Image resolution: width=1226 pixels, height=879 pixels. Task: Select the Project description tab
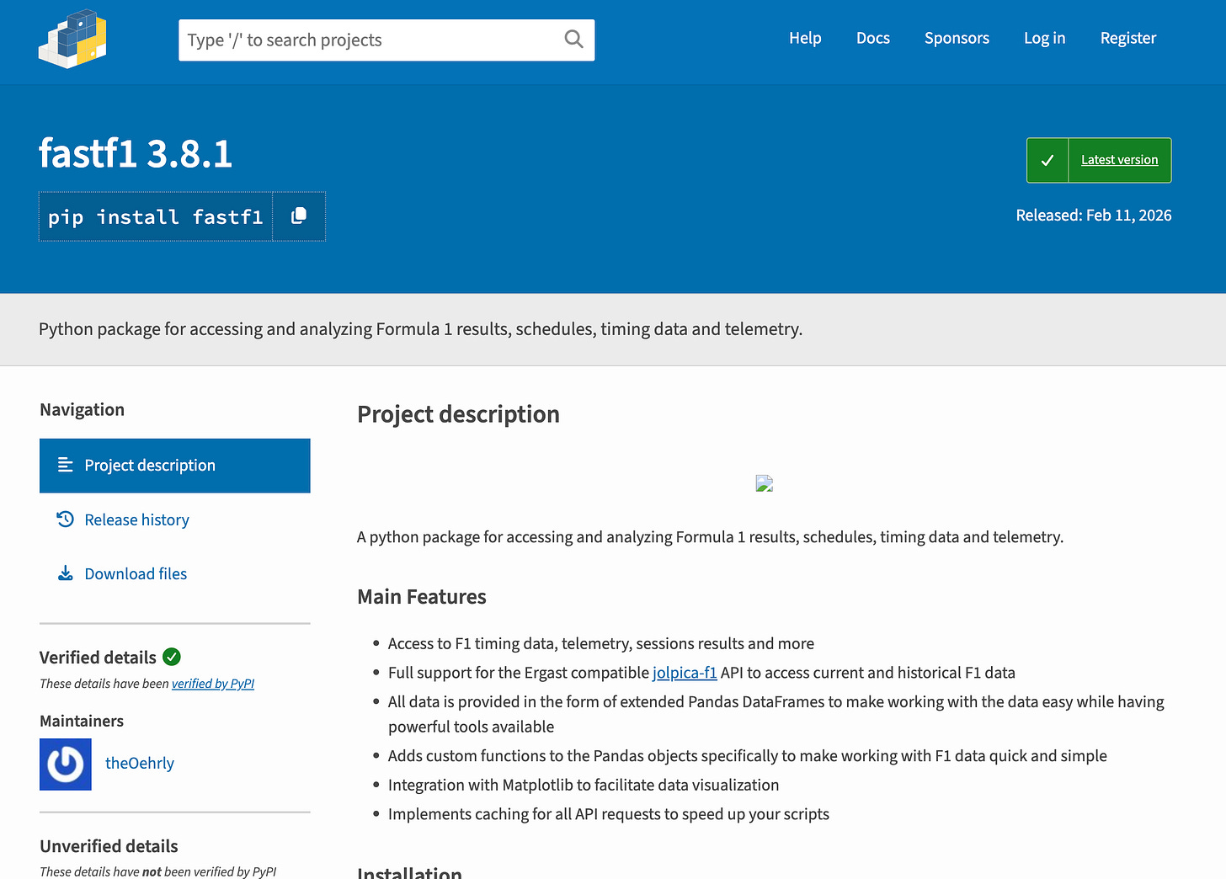tap(175, 466)
